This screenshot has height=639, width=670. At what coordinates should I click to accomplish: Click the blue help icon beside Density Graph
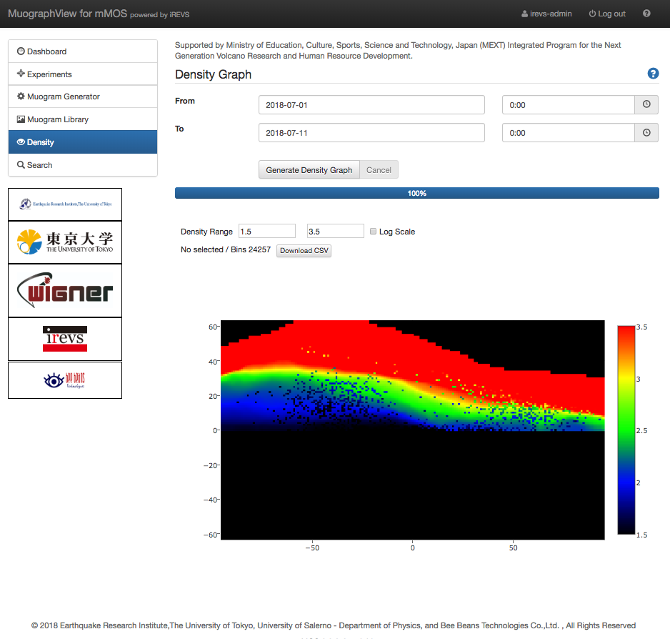(653, 74)
